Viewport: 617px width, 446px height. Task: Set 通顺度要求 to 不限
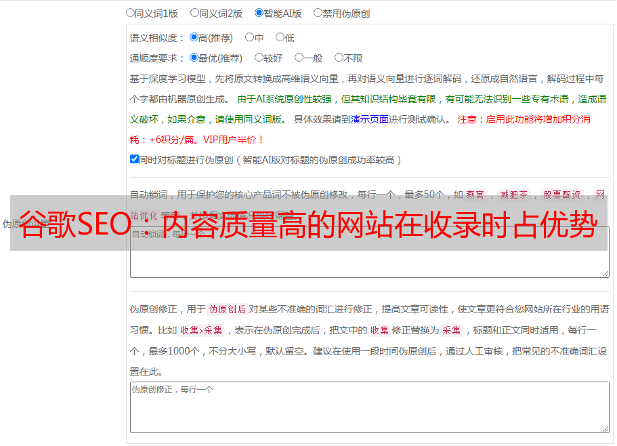(x=339, y=58)
